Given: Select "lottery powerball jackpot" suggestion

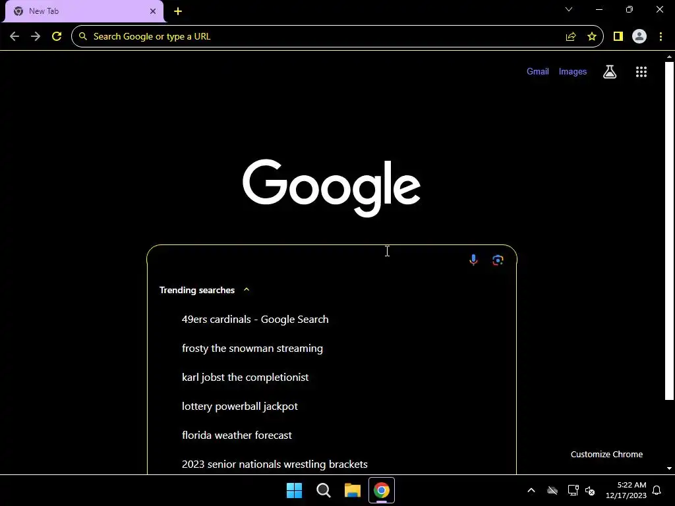Looking at the screenshot, I should pos(332,406).
